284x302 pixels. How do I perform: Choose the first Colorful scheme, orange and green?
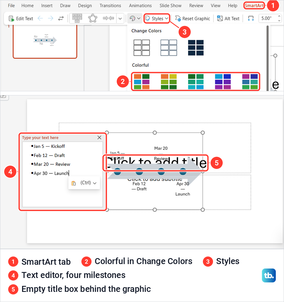142,82
